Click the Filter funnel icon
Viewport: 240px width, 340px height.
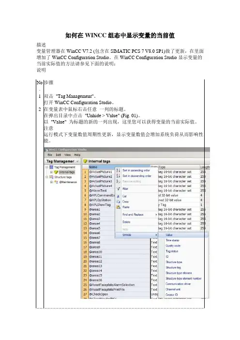click(118, 189)
